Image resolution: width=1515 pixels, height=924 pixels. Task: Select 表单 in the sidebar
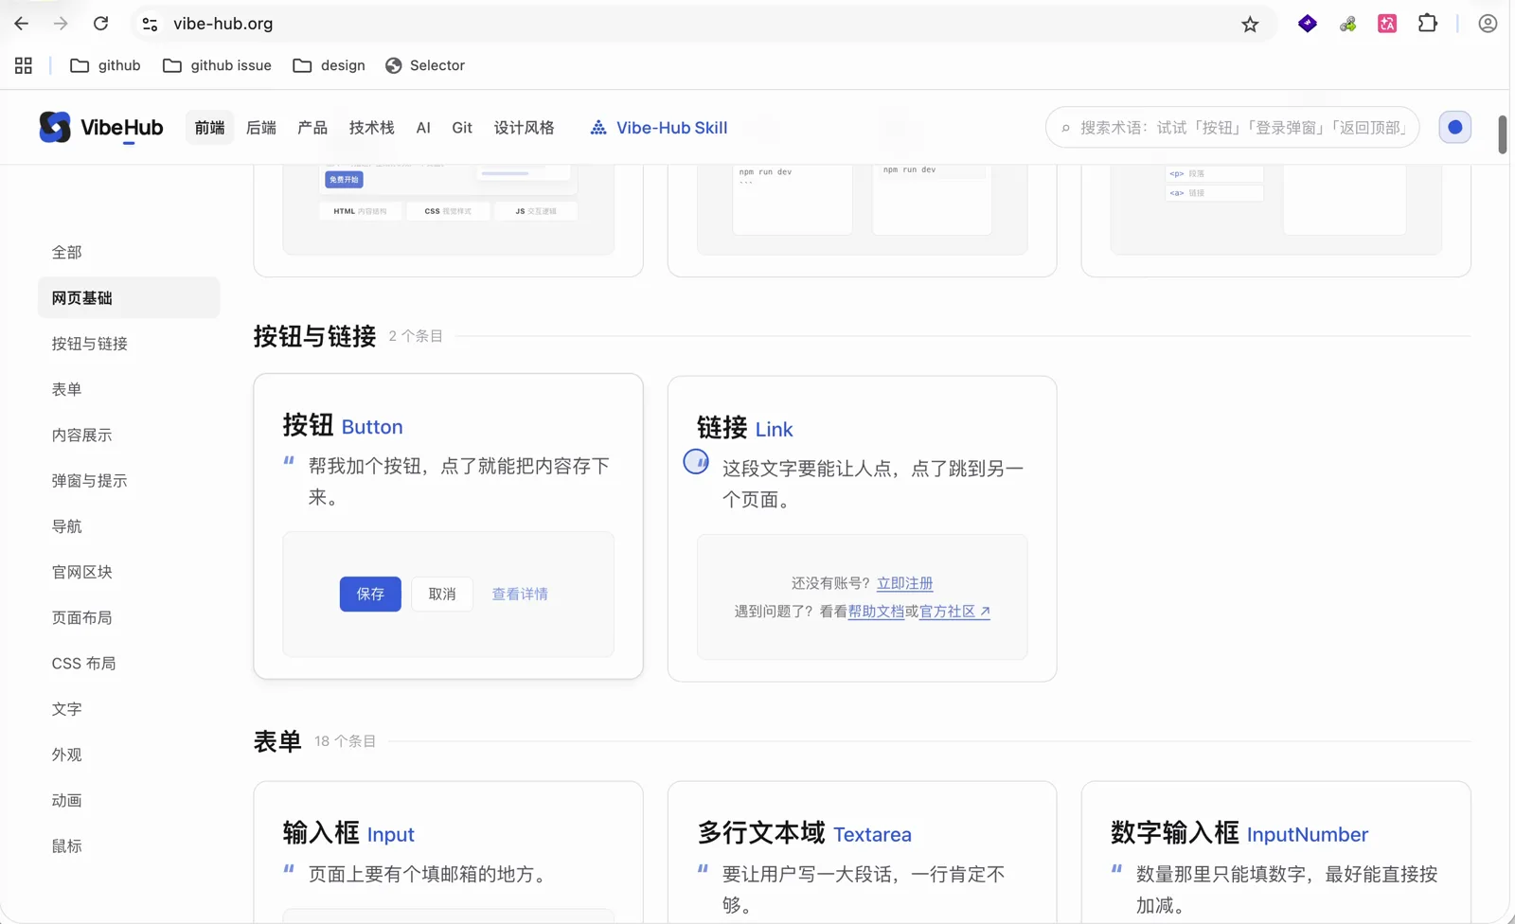click(x=129, y=389)
